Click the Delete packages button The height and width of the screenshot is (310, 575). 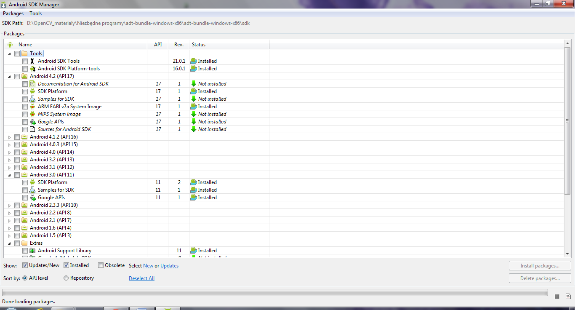540,278
